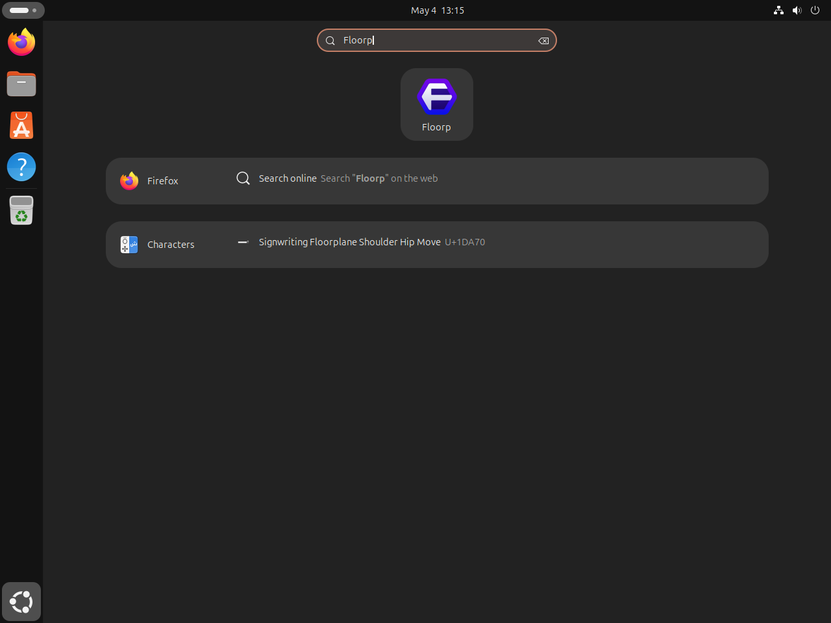This screenshot has height=623, width=831.
Task: Click the Firefox provider label
Action: (162, 181)
